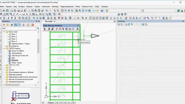The width and height of the screenshot is (185, 104).
Task: Open the Файл menu
Action: [x=2, y=7]
